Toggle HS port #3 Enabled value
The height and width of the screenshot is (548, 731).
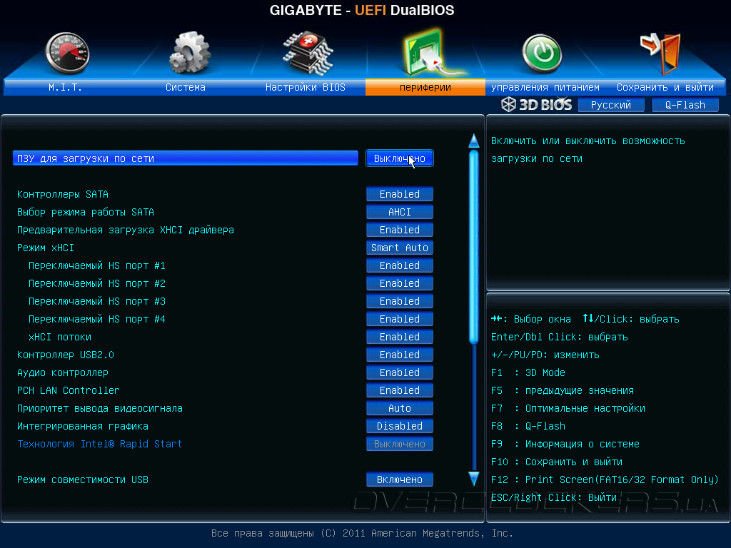400,301
